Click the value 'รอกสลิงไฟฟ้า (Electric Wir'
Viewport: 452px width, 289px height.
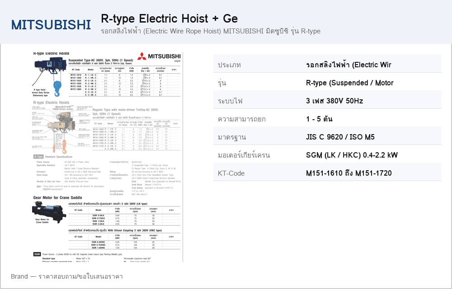click(348, 65)
